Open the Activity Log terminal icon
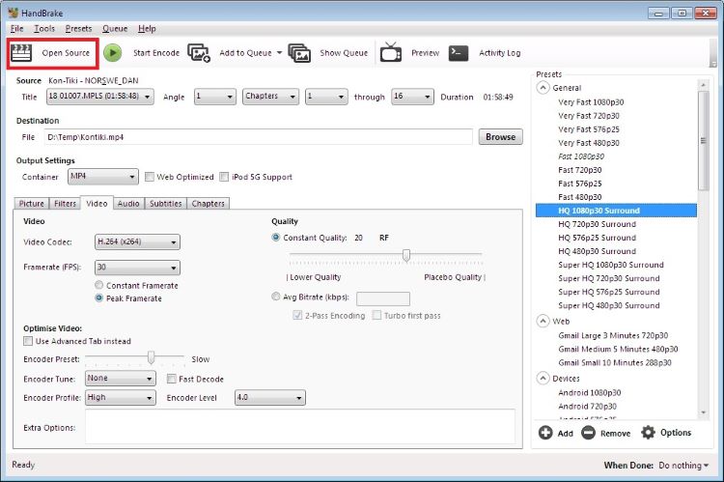 (459, 53)
